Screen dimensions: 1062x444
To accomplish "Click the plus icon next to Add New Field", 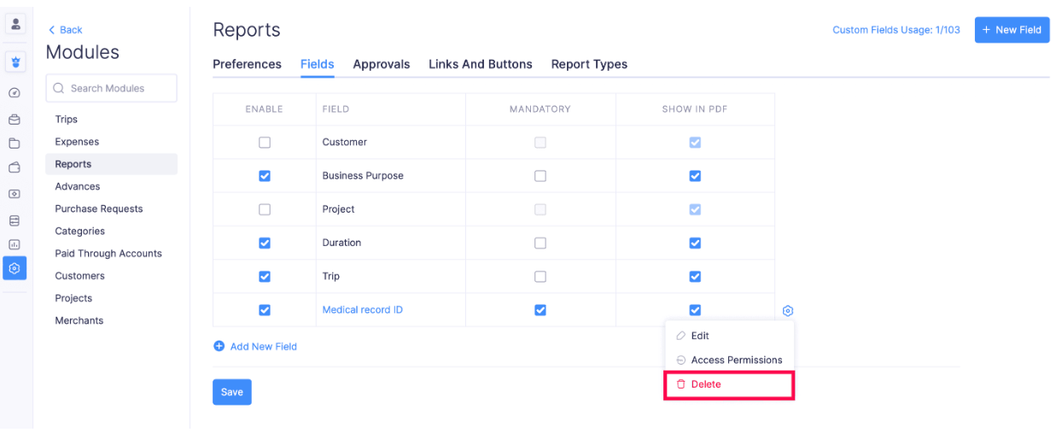I will tap(219, 347).
